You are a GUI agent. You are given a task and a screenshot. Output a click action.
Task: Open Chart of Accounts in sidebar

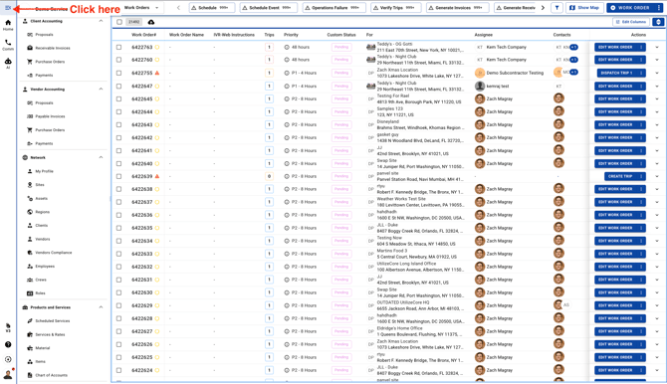51,375
